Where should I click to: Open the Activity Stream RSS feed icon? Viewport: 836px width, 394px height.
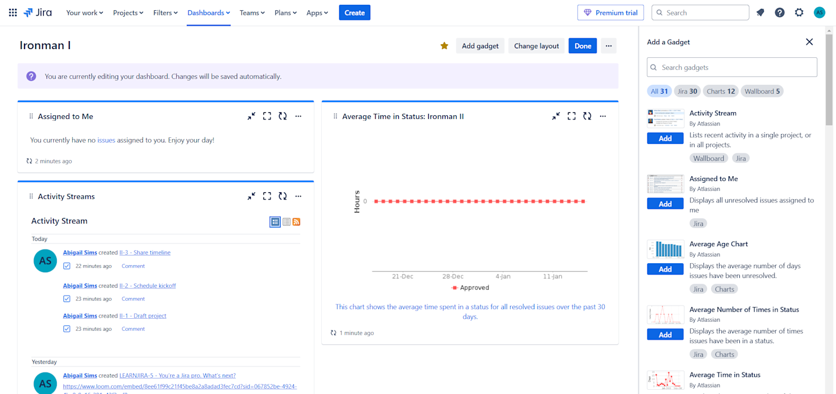[x=296, y=222]
